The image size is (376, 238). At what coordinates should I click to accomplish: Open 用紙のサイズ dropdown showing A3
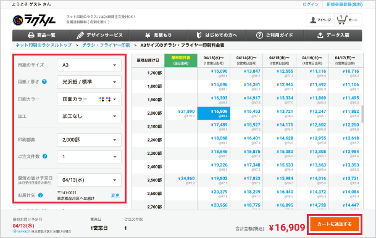pyautogui.click(x=89, y=65)
